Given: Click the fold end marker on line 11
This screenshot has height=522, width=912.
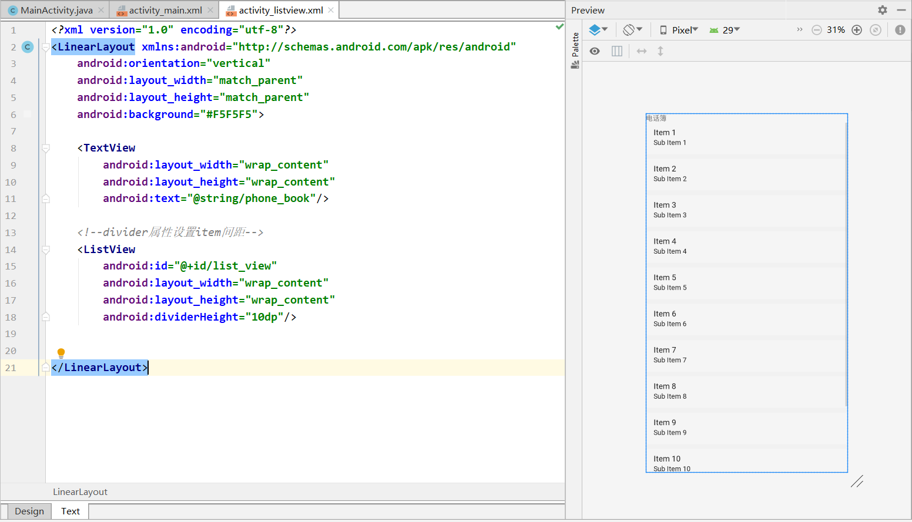Looking at the screenshot, I should point(46,198).
